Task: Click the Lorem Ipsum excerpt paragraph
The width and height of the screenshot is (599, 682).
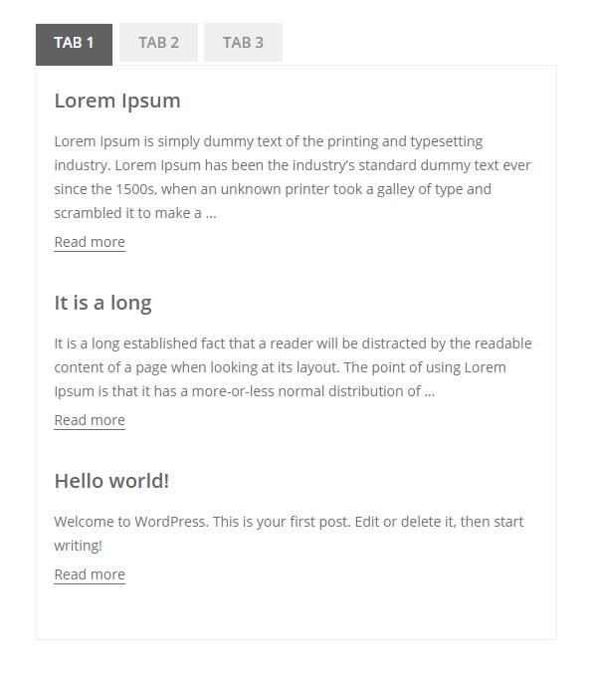Action: coord(293,177)
